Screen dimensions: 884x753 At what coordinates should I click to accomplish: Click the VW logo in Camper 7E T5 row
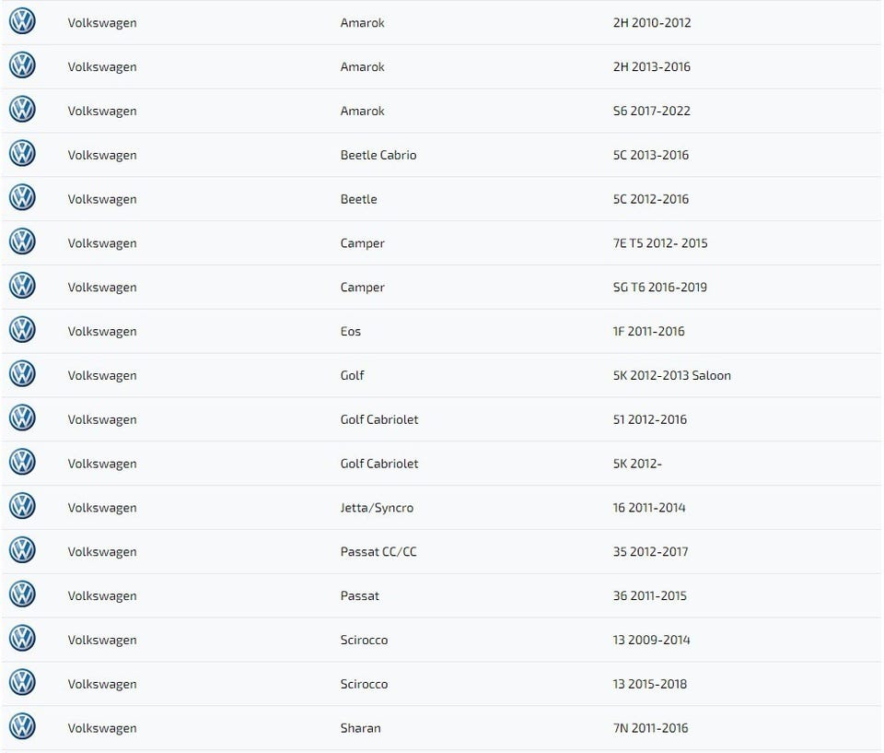(22, 242)
